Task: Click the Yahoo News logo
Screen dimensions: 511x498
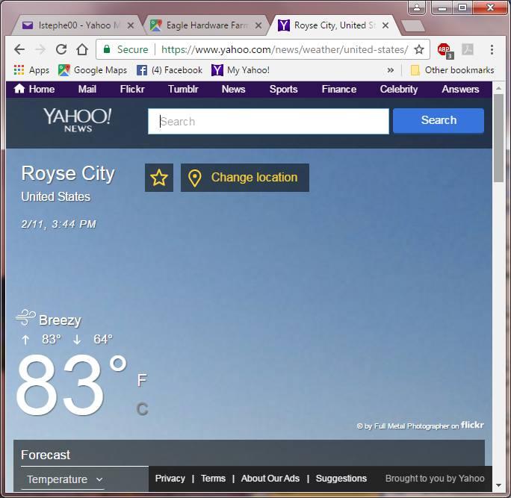Action: coord(78,120)
